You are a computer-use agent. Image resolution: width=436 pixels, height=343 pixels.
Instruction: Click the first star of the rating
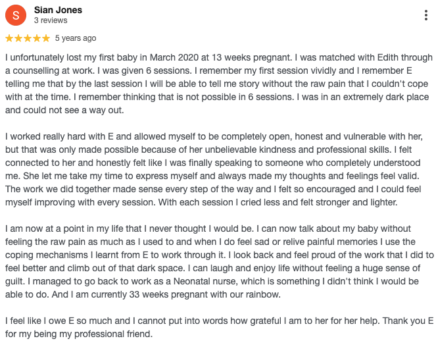(x=9, y=38)
